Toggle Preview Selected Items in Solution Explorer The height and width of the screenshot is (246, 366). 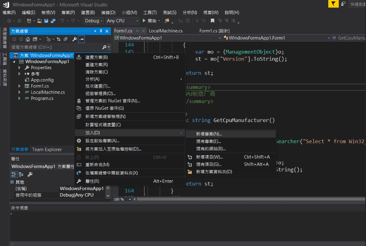[81, 40]
